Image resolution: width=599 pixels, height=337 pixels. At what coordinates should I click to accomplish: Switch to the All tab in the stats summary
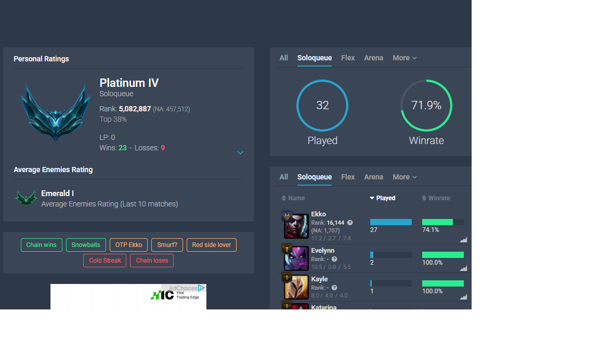(x=283, y=58)
